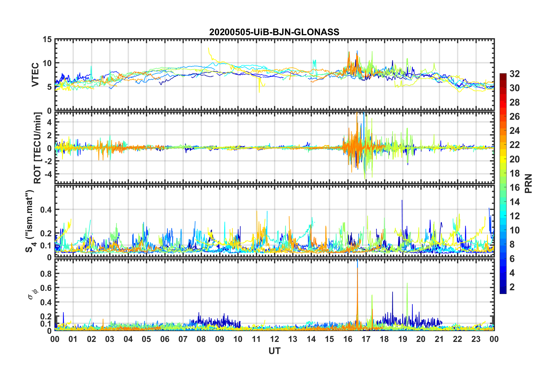Click the ROT [TECU/min] axis label
The image size is (549, 367).
coord(38,148)
